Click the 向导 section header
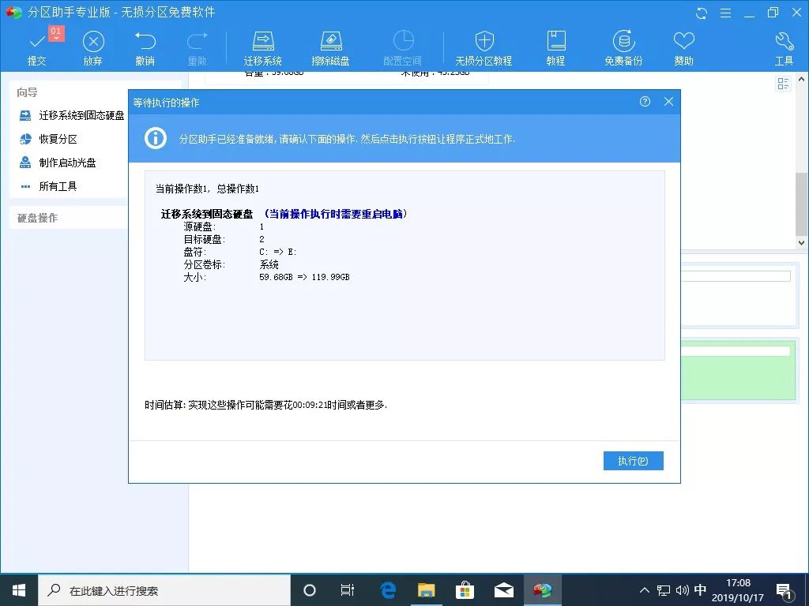The image size is (809, 606). 27,92
